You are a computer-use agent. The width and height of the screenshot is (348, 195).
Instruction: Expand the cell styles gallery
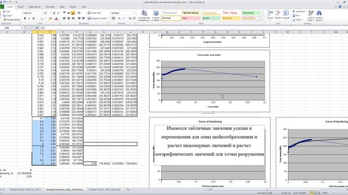click(263, 19)
